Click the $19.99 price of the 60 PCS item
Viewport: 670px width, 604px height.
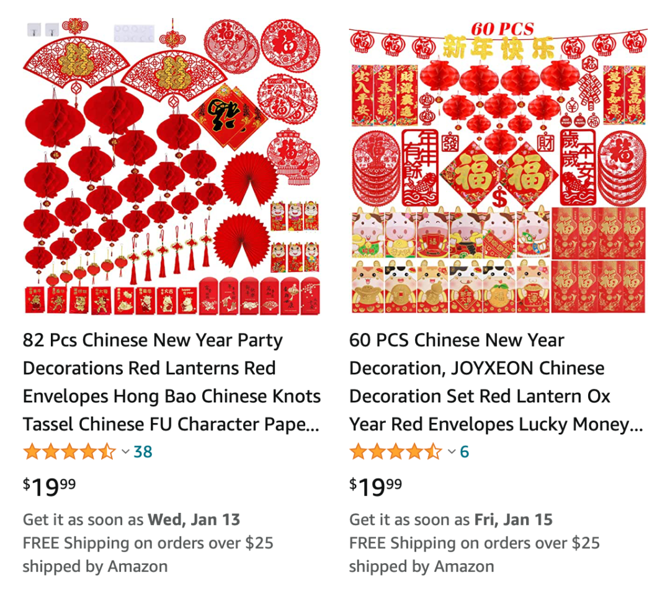pos(375,487)
